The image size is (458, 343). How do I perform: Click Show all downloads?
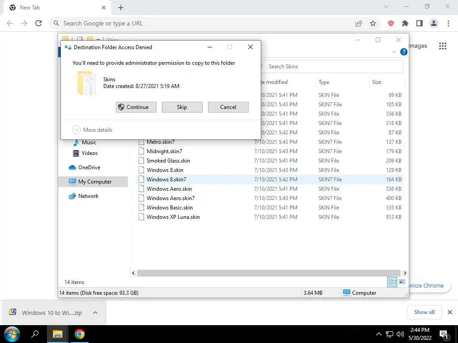pyautogui.click(x=424, y=312)
